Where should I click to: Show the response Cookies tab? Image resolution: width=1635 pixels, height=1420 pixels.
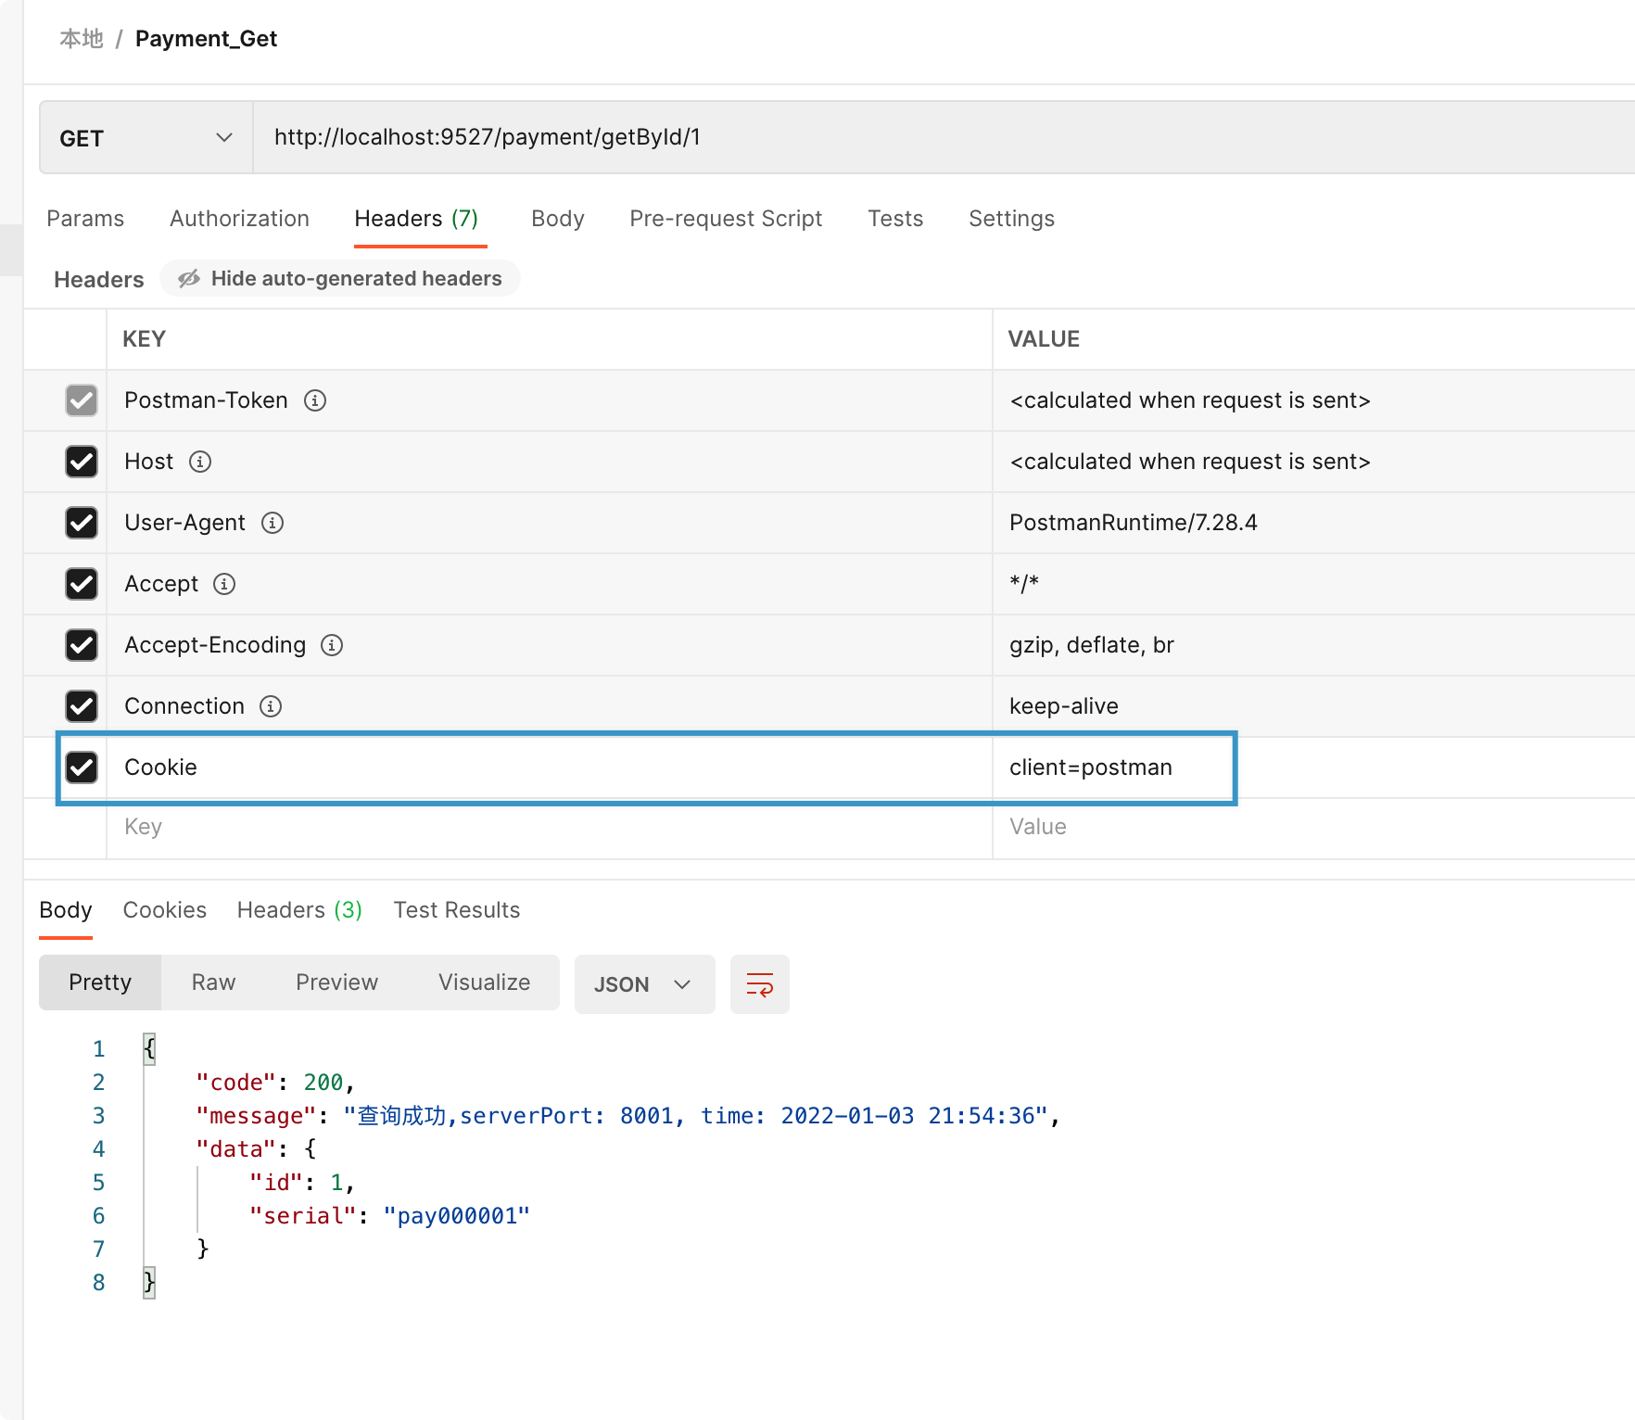pos(164,910)
